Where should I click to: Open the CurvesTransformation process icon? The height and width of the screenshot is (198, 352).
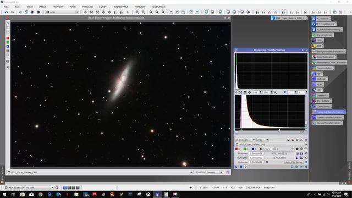[327, 123]
